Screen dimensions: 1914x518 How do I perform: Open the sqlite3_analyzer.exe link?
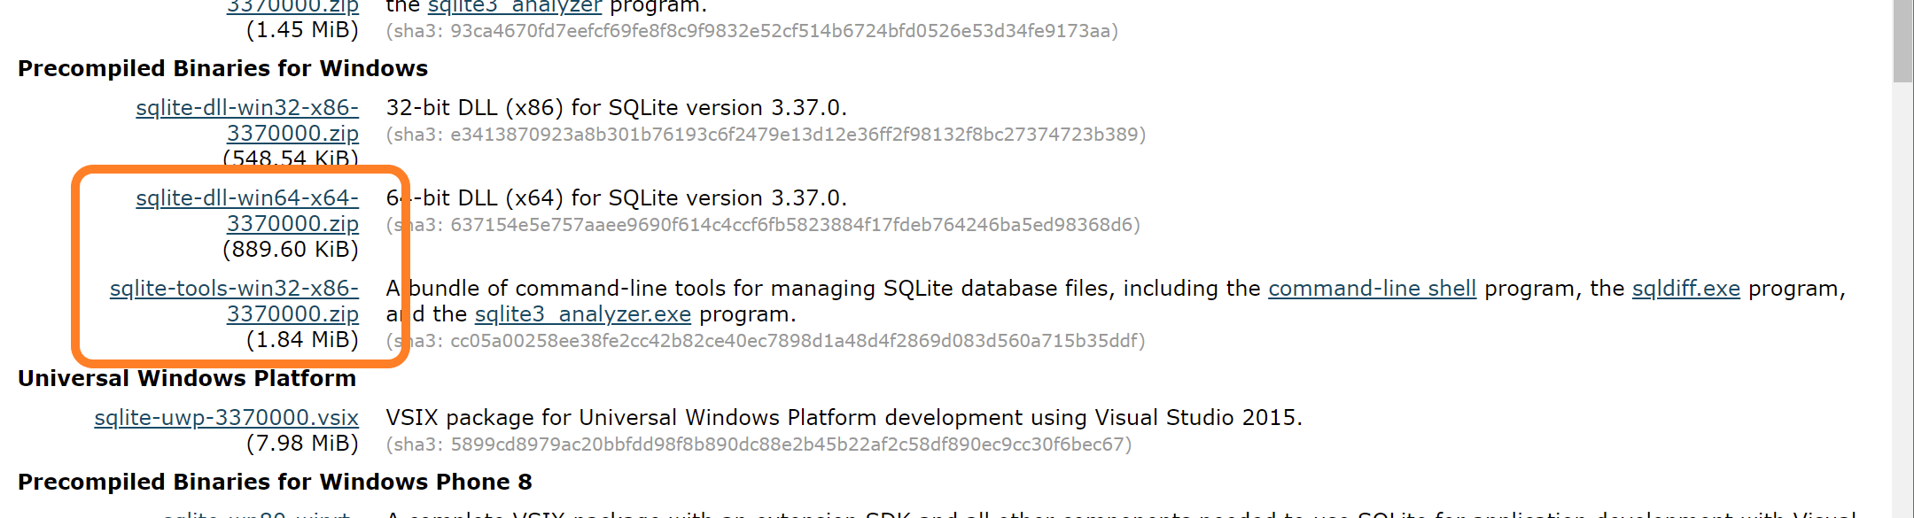583,314
